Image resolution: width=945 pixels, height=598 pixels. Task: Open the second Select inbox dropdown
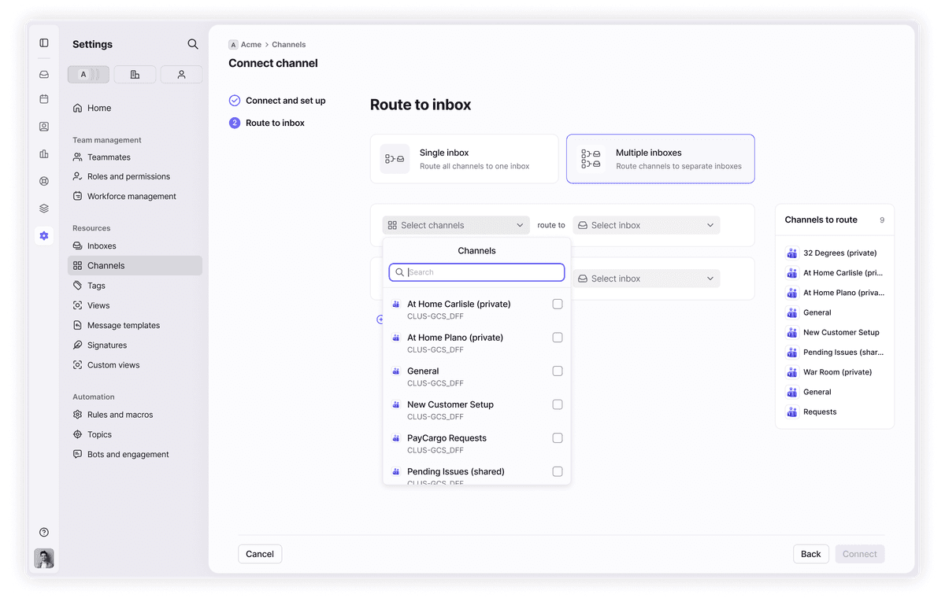click(x=647, y=279)
